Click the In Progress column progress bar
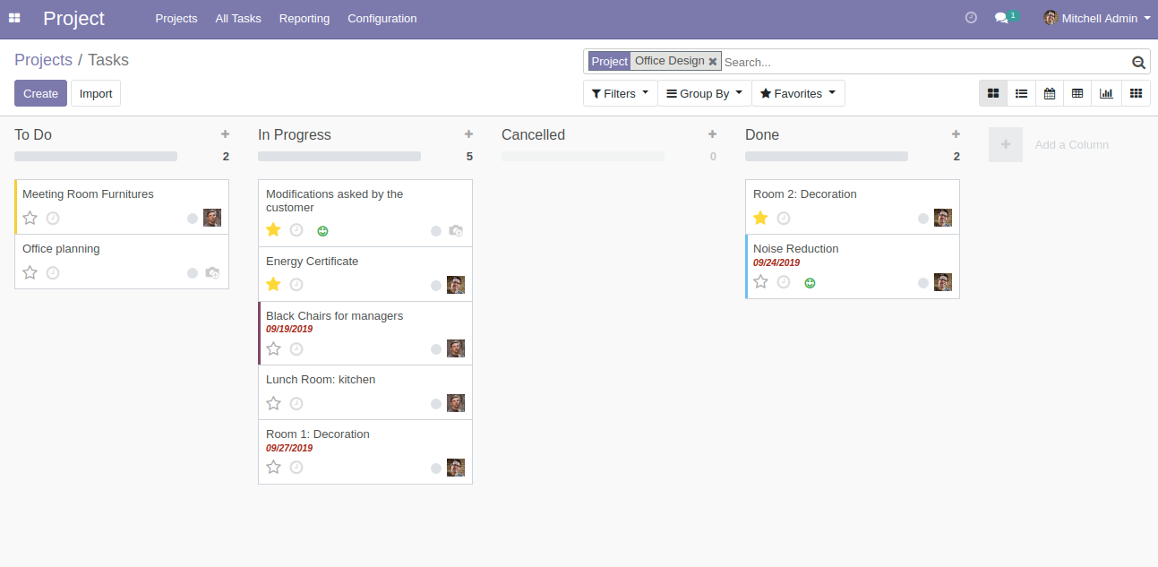 pyautogui.click(x=339, y=156)
